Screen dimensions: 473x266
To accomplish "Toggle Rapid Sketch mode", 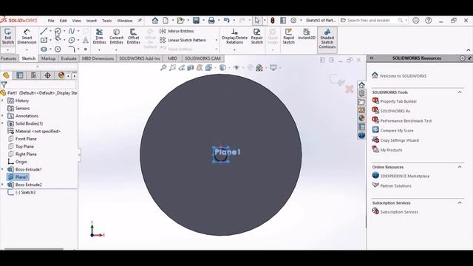I will pyautogui.click(x=288, y=36).
